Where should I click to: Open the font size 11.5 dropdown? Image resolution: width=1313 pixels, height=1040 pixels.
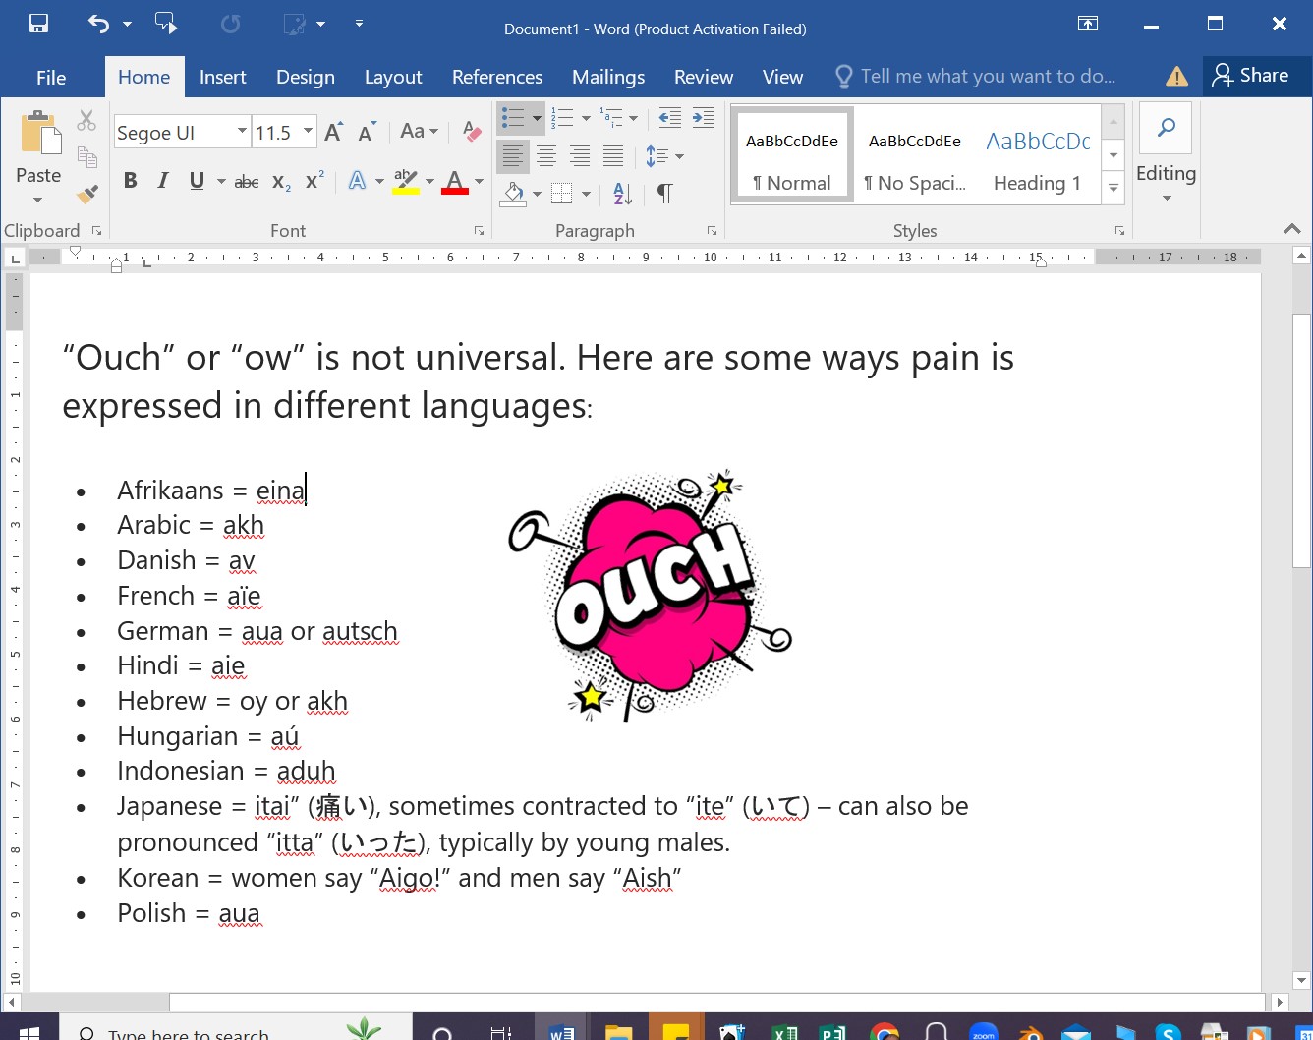[308, 132]
